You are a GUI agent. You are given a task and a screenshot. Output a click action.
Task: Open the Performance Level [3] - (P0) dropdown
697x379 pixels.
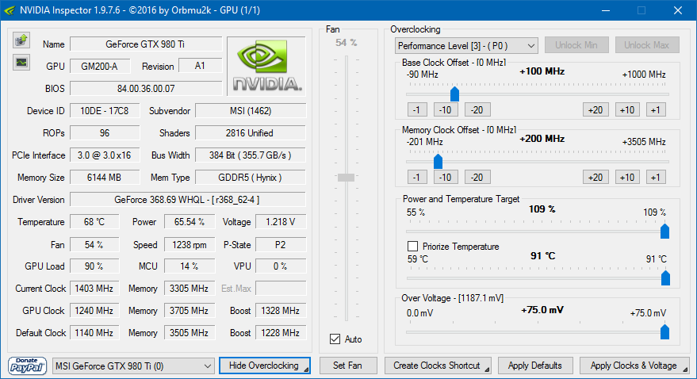tap(466, 46)
